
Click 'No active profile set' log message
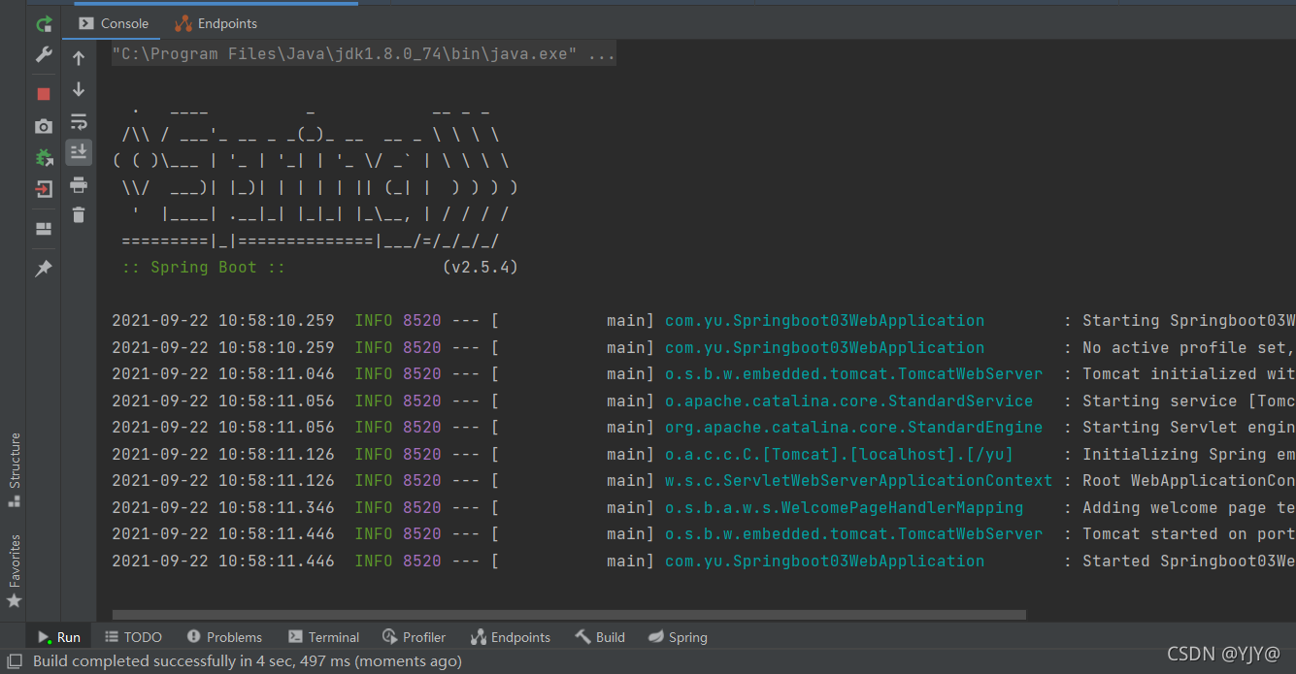(1188, 347)
